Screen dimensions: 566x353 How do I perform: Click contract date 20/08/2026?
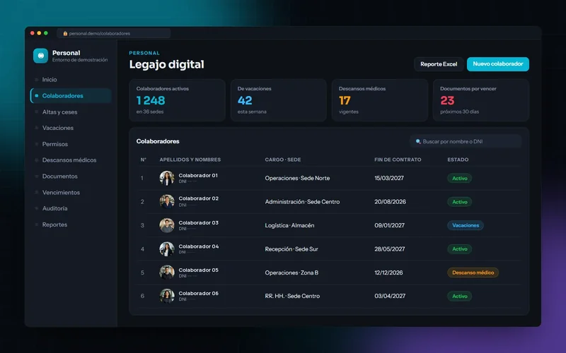point(391,202)
